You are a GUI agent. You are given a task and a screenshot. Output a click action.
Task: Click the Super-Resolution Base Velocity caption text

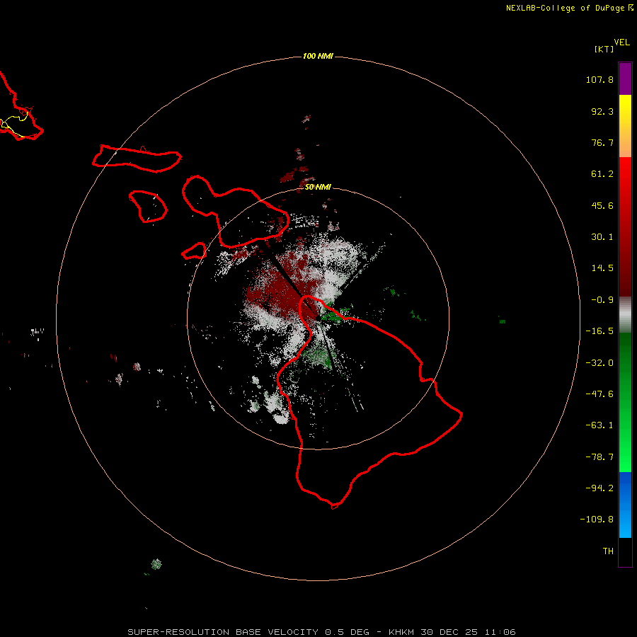322,632
